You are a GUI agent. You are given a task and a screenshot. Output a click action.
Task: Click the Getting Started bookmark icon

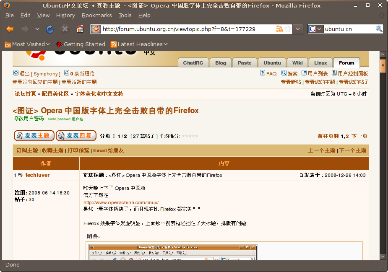pyautogui.click(x=59, y=44)
